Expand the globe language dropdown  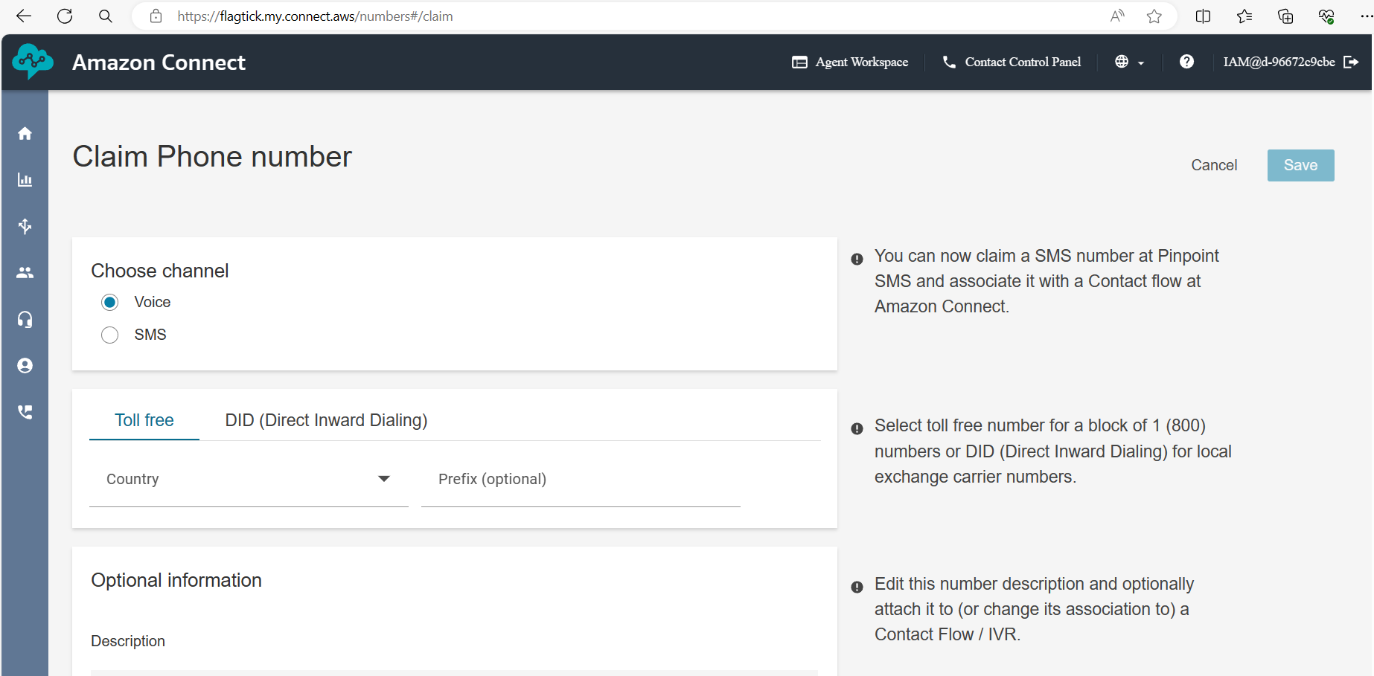tap(1128, 62)
